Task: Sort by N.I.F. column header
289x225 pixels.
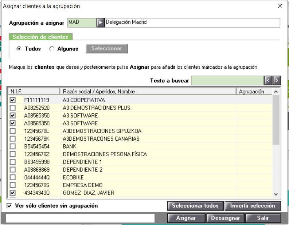Action: coord(34,91)
